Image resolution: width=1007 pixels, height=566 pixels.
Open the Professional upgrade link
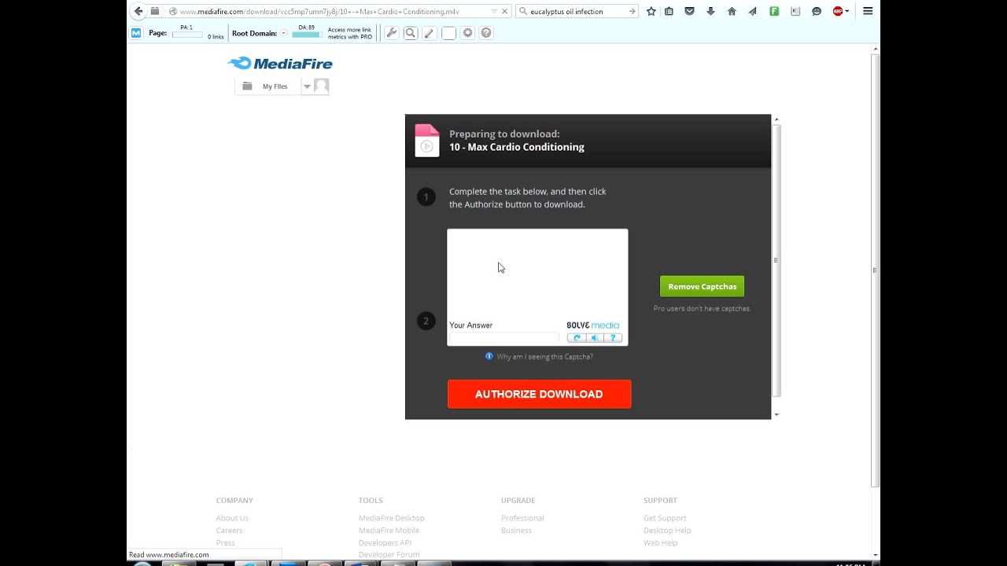point(522,518)
